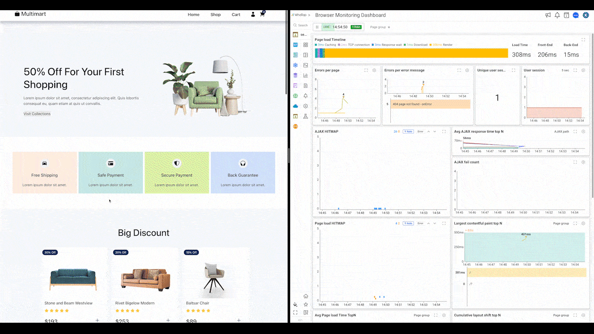Click Multimart user account icon
The height and width of the screenshot is (334, 594).
[253, 14]
